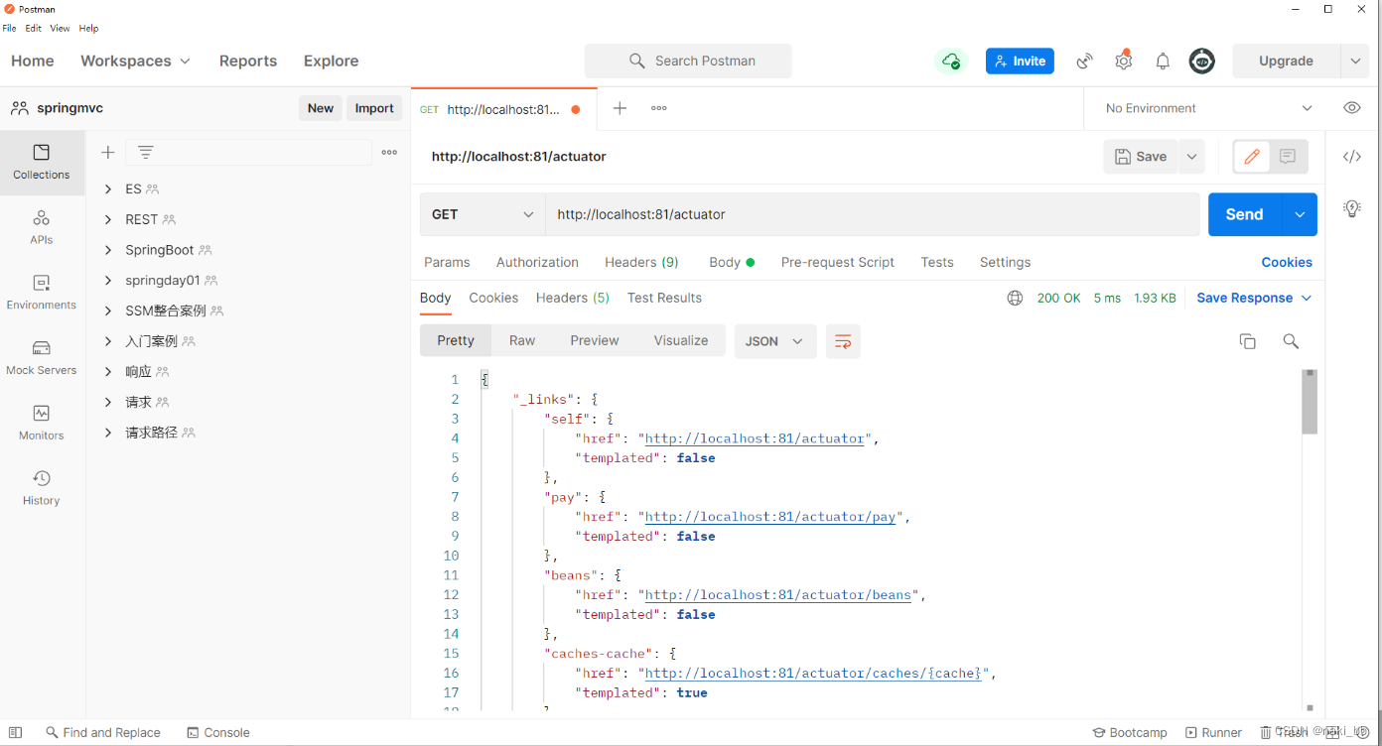
Task: Open the GET method dropdown
Action: [x=482, y=214]
